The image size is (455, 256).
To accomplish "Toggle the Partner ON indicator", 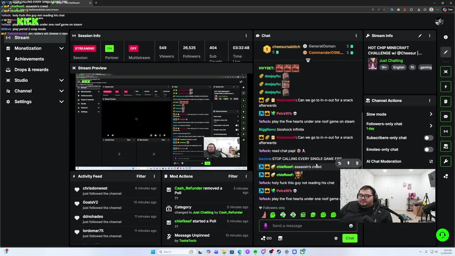I will coord(109,48).
